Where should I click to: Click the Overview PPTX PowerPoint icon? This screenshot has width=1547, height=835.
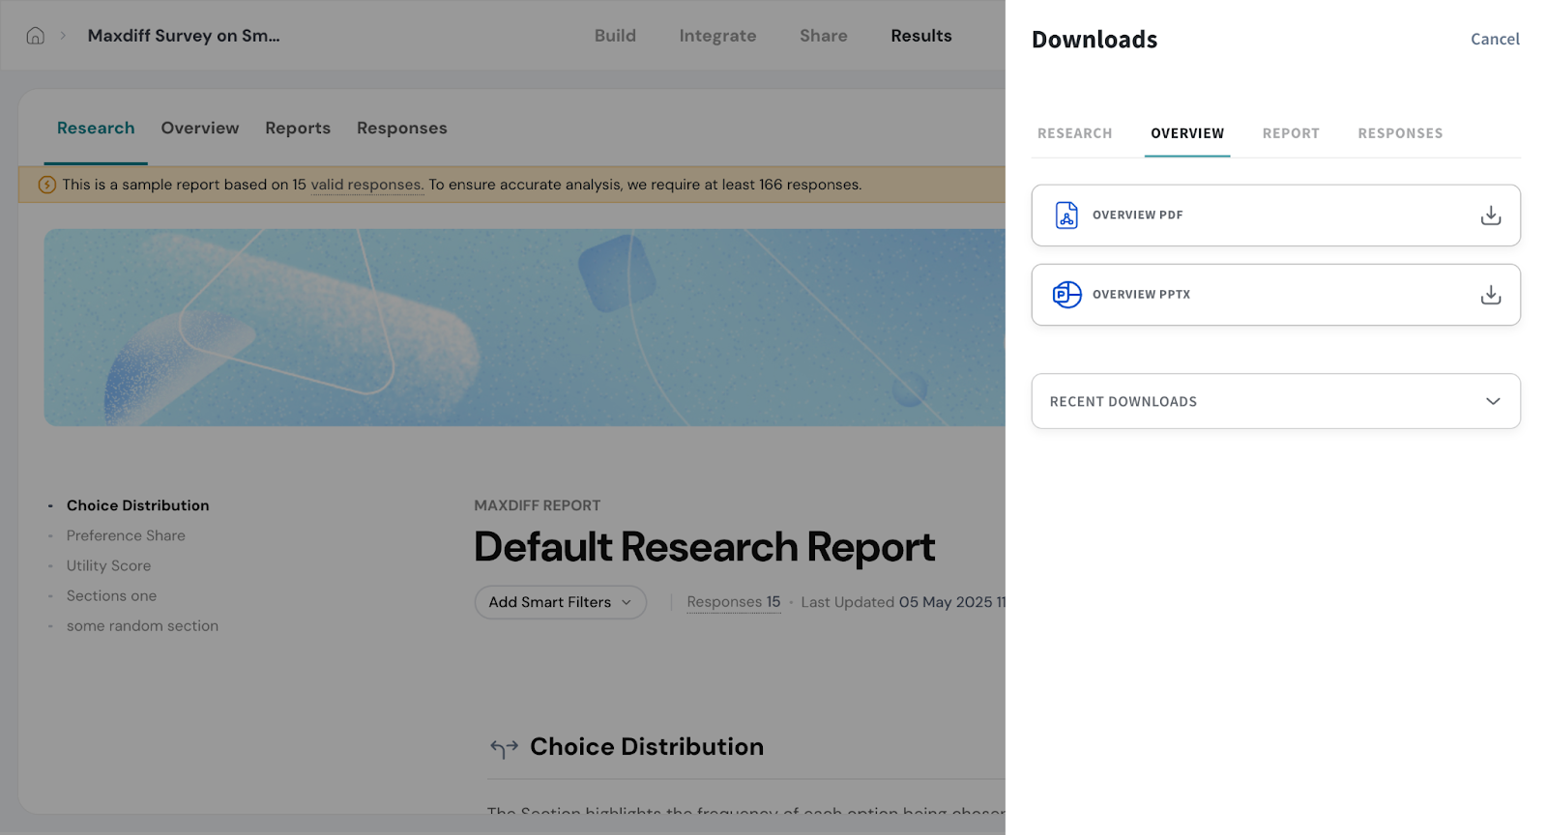click(x=1066, y=295)
